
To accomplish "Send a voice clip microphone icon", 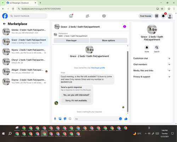I will (x=55, y=119).
